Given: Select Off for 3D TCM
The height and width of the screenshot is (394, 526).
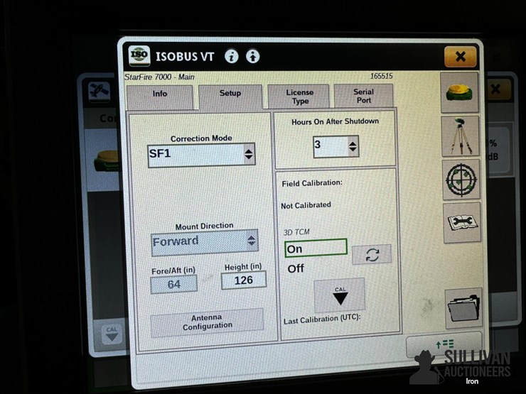Looking at the screenshot, I should [296, 268].
